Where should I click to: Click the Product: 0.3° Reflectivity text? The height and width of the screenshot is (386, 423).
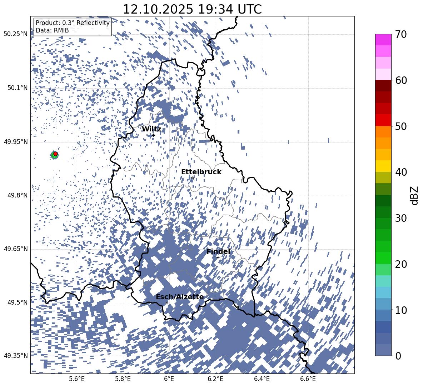73,22
